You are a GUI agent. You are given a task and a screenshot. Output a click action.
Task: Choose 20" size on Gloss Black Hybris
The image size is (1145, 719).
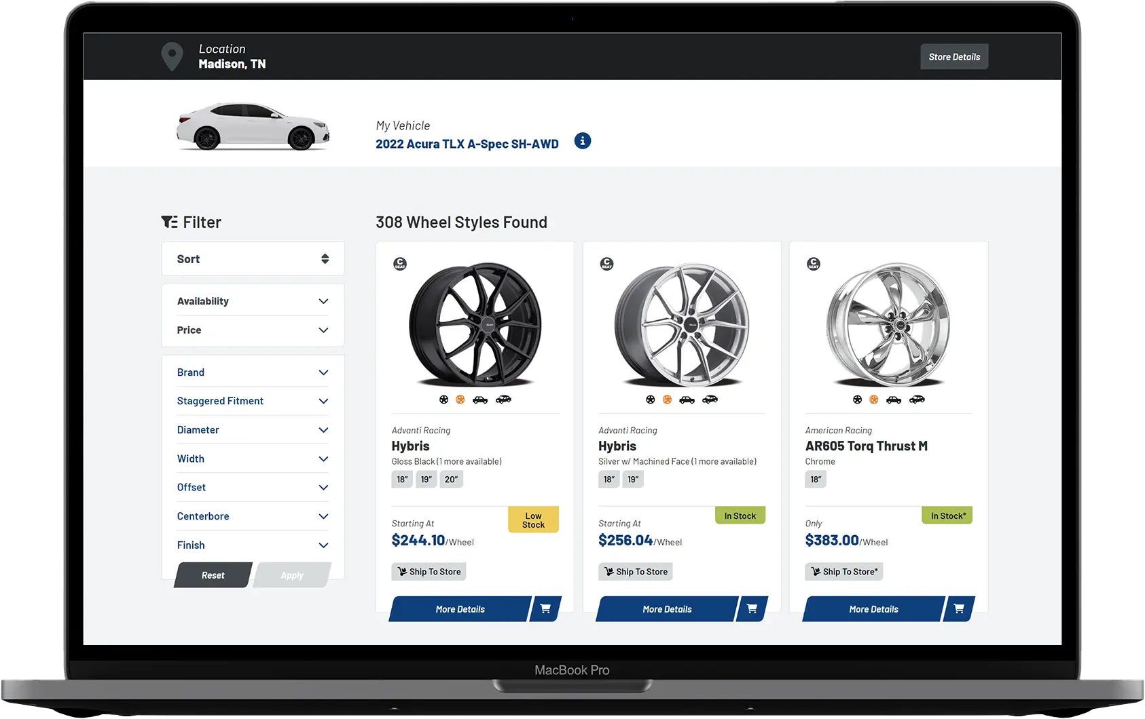[x=452, y=480]
